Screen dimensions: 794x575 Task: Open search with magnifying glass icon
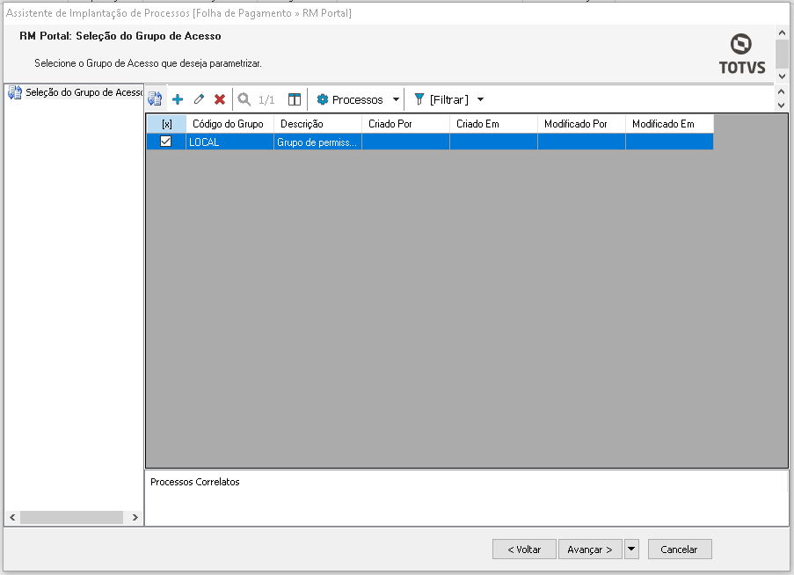point(244,99)
